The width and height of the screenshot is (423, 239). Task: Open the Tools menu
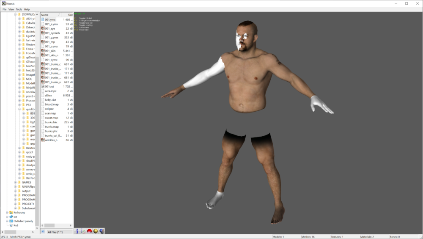point(19,9)
